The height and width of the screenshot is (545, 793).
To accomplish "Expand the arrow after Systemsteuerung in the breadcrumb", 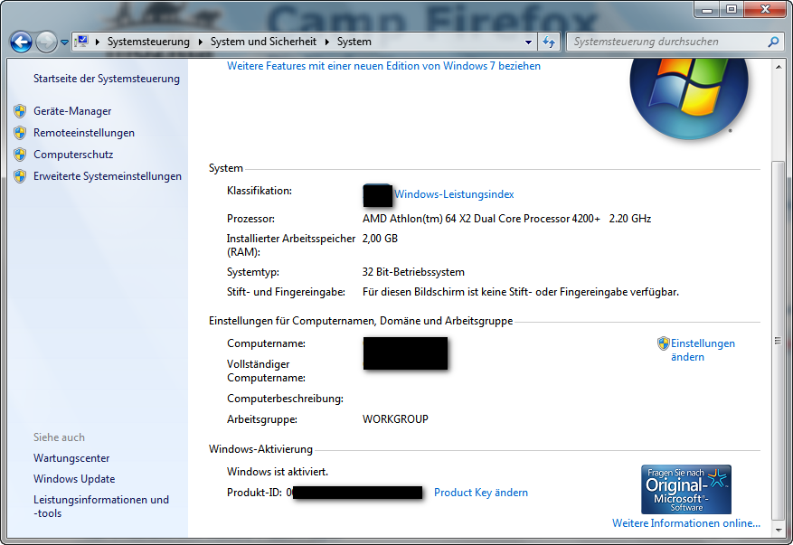I will (200, 42).
